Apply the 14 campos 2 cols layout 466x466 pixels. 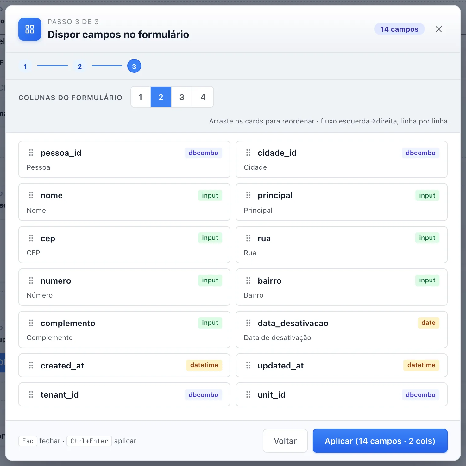point(380,441)
